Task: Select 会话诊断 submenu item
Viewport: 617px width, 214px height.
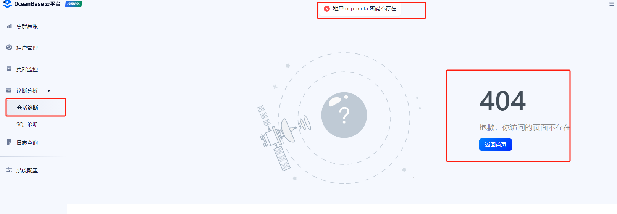Action: [36, 107]
